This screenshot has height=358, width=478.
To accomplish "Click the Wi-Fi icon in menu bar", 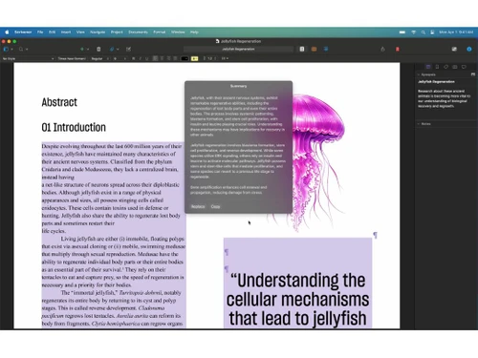I will pyautogui.click(x=413, y=32).
